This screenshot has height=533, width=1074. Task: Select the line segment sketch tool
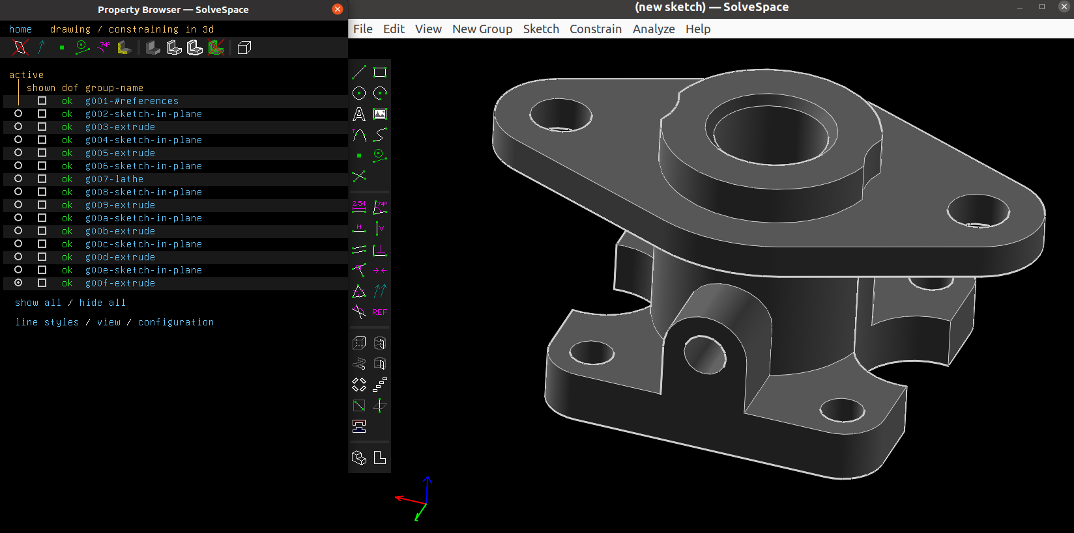(359, 72)
